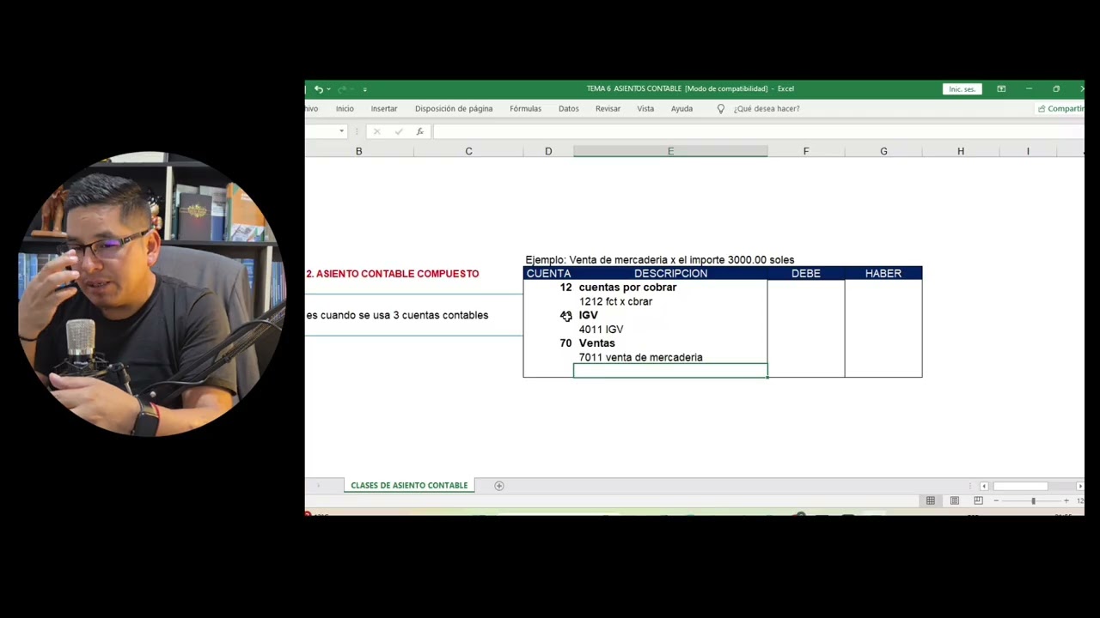Open the Fórmulas ribbon tab
The image size is (1100, 618).
(525, 109)
